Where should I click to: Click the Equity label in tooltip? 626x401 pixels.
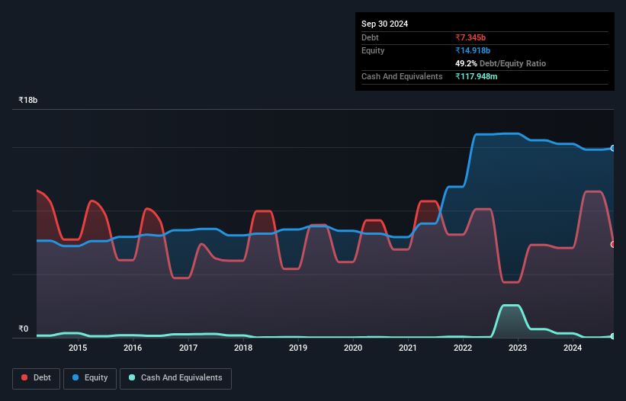pos(373,50)
